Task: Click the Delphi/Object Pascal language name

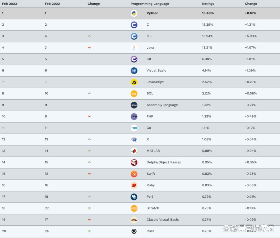Action: point(164,162)
